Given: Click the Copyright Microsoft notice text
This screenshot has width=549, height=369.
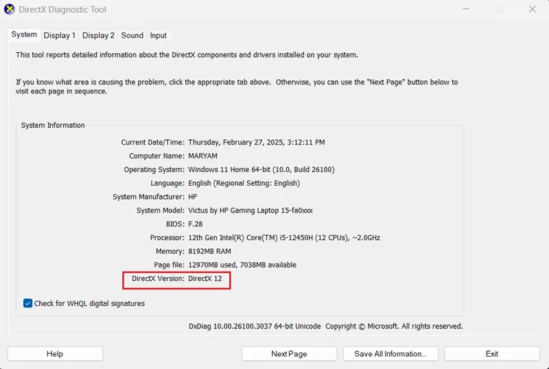Looking at the screenshot, I should point(394,326).
